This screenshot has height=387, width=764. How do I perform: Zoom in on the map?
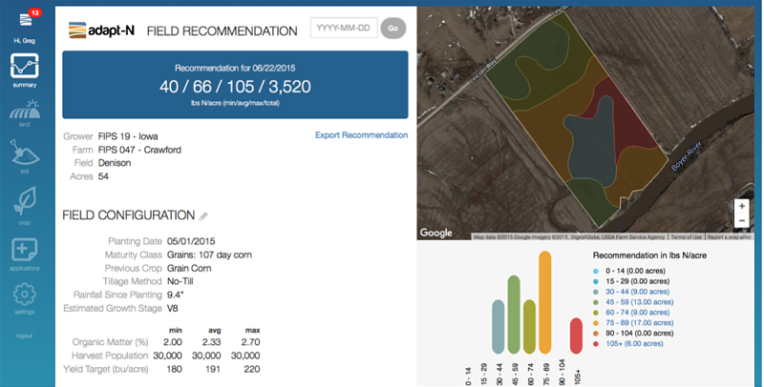pyautogui.click(x=742, y=206)
